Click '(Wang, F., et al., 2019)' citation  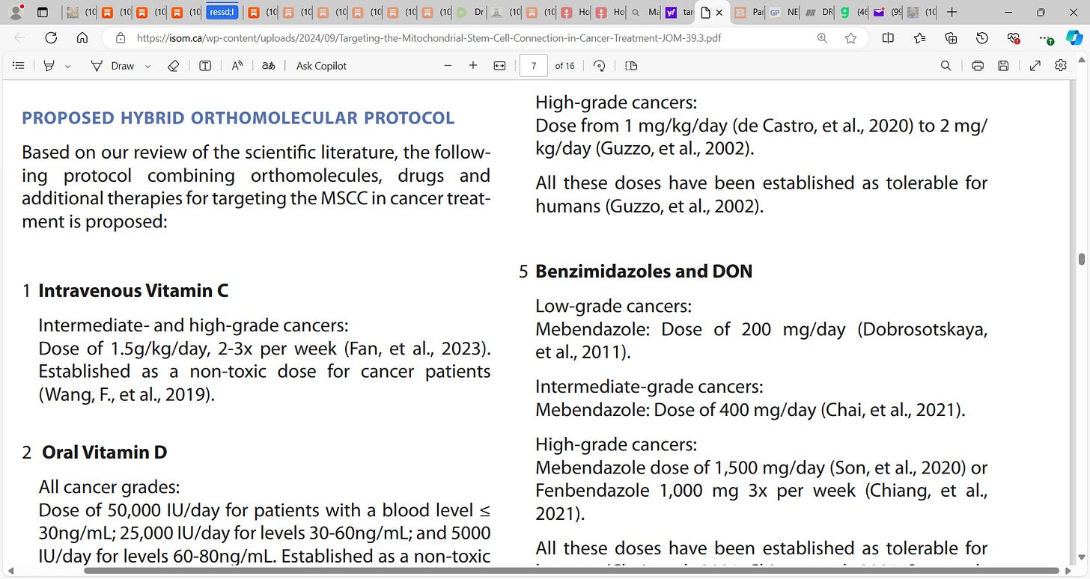(x=127, y=395)
